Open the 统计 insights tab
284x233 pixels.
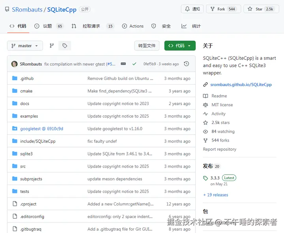tap(191, 26)
